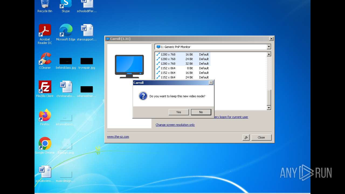Click the resolution list scrollbar thumb
Viewport: 345px width, 194px height.
(x=269, y=98)
